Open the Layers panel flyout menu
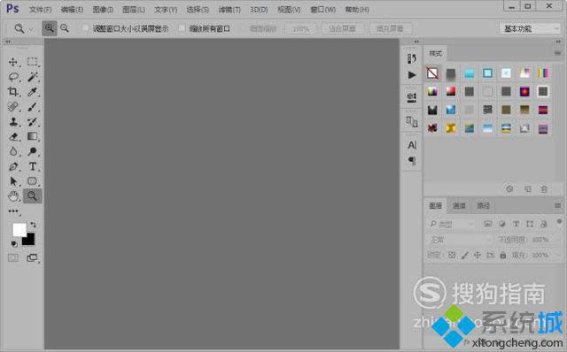 pos(557,205)
